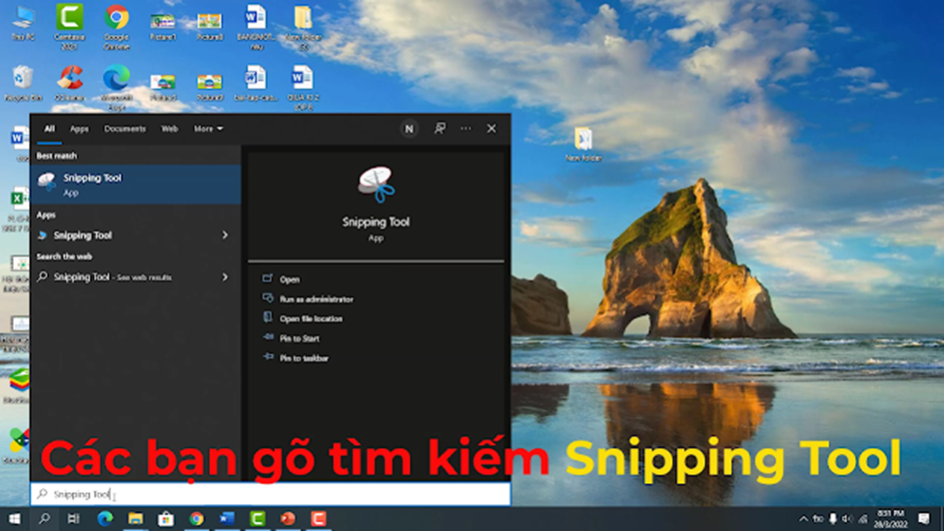Open the clock and date in the taskbar
The height and width of the screenshot is (531, 944).
click(x=890, y=518)
